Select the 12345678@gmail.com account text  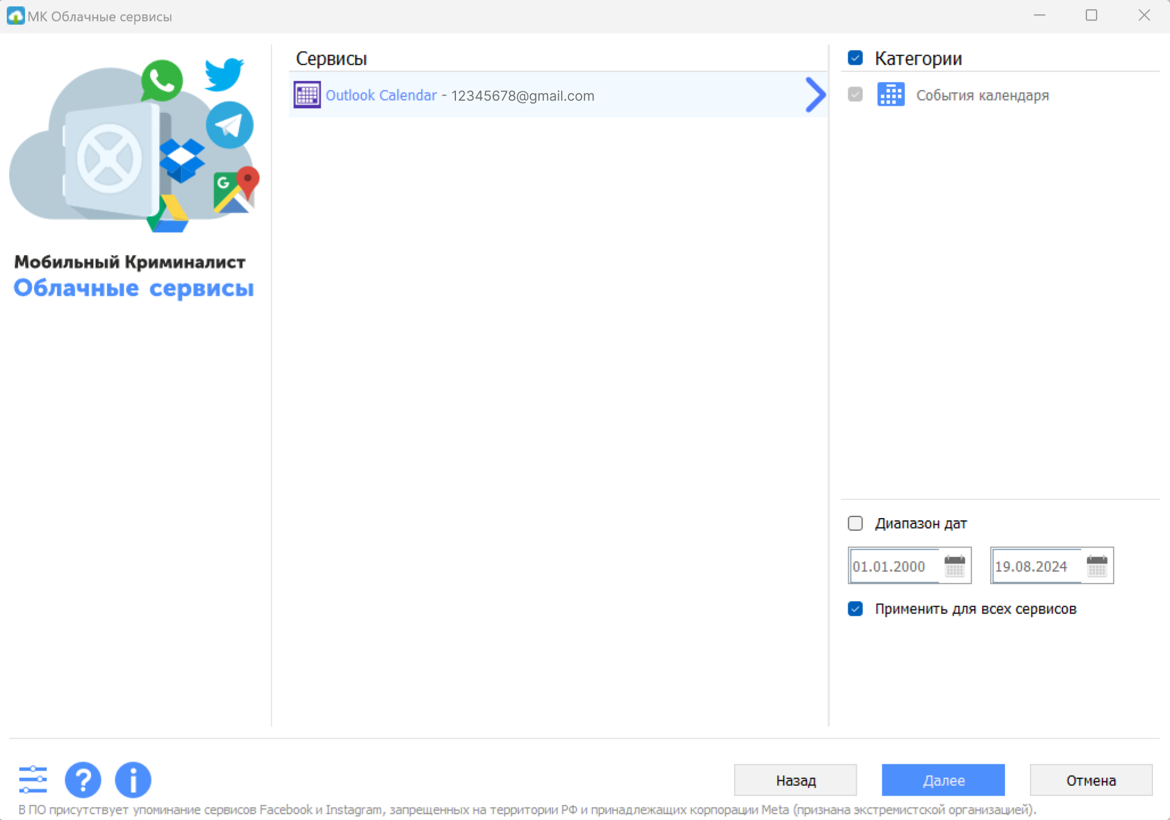pyautogui.click(x=522, y=96)
